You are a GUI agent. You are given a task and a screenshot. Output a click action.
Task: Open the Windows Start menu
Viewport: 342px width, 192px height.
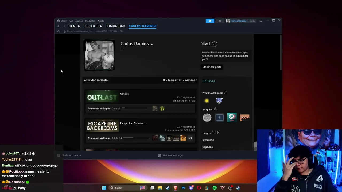pos(104,188)
